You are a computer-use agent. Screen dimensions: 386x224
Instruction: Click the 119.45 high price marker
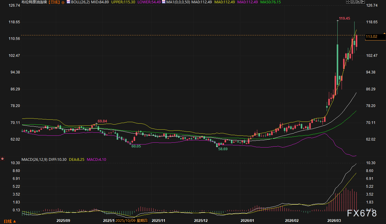345,18
